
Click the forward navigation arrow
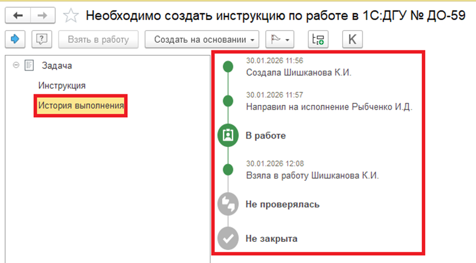(x=43, y=16)
